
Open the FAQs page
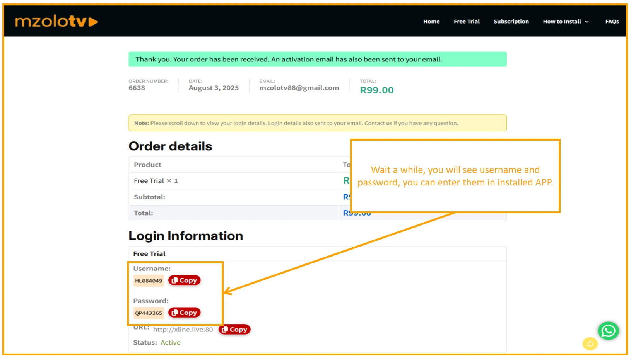click(x=612, y=22)
